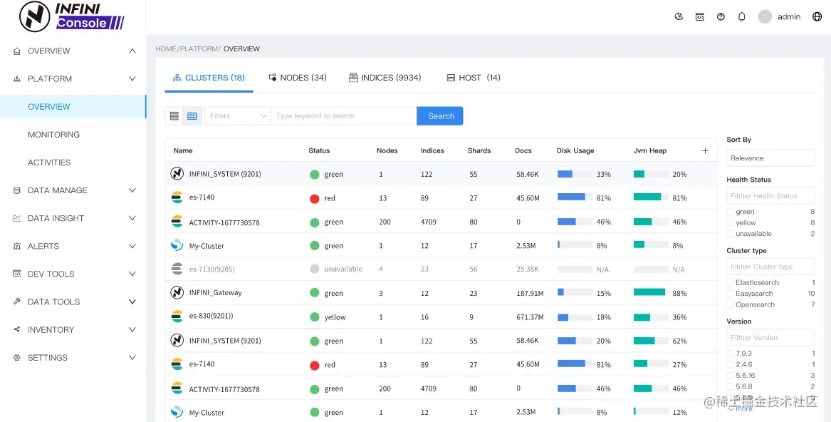Open ACTIVITIES under PLATFORM
The image size is (831, 422).
click(49, 163)
